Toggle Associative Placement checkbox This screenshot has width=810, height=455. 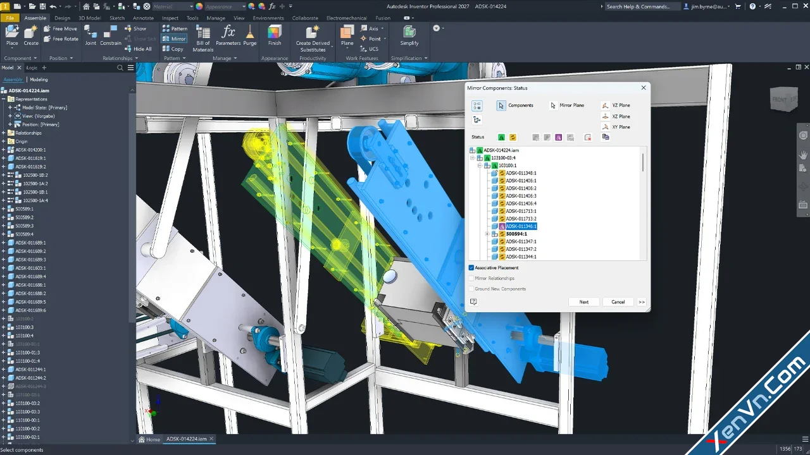point(471,268)
